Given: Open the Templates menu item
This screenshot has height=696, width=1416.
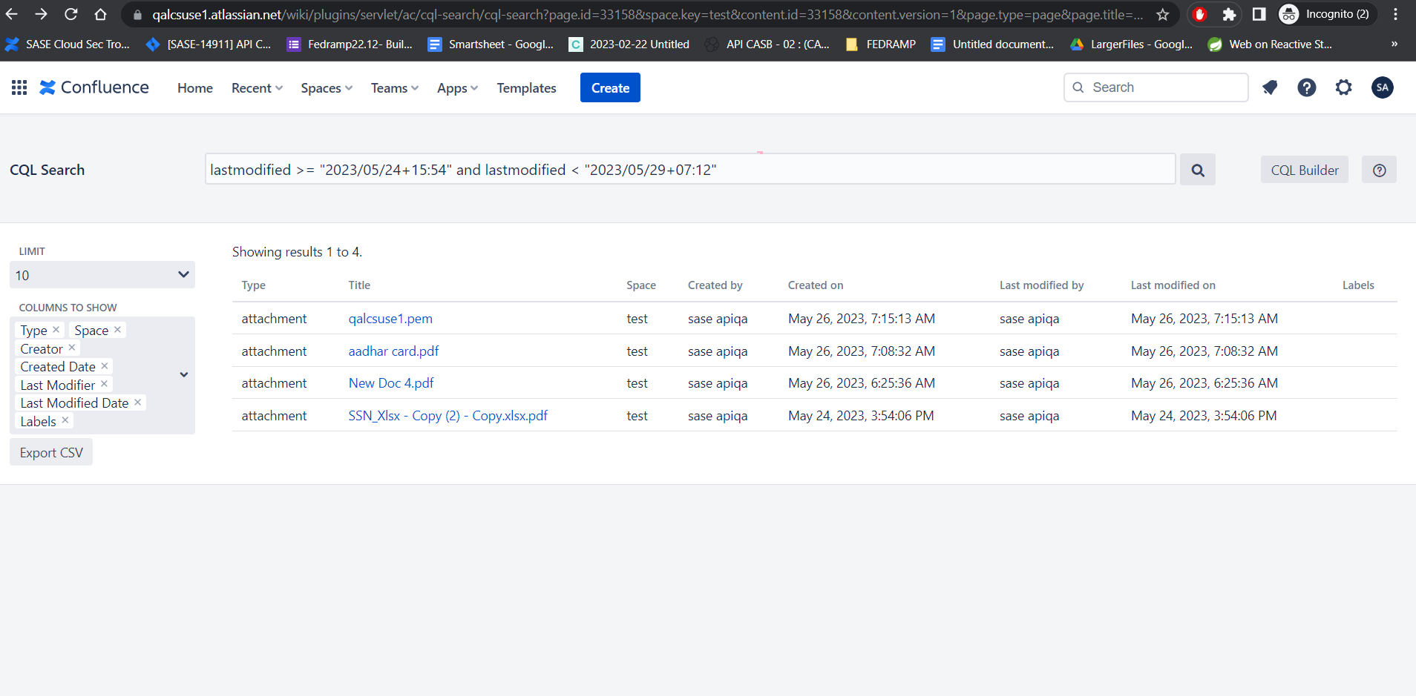Looking at the screenshot, I should click(526, 87).
